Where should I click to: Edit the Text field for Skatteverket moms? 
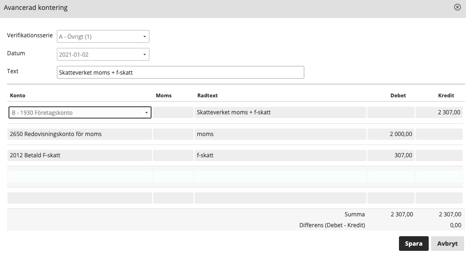coord(180,72)
